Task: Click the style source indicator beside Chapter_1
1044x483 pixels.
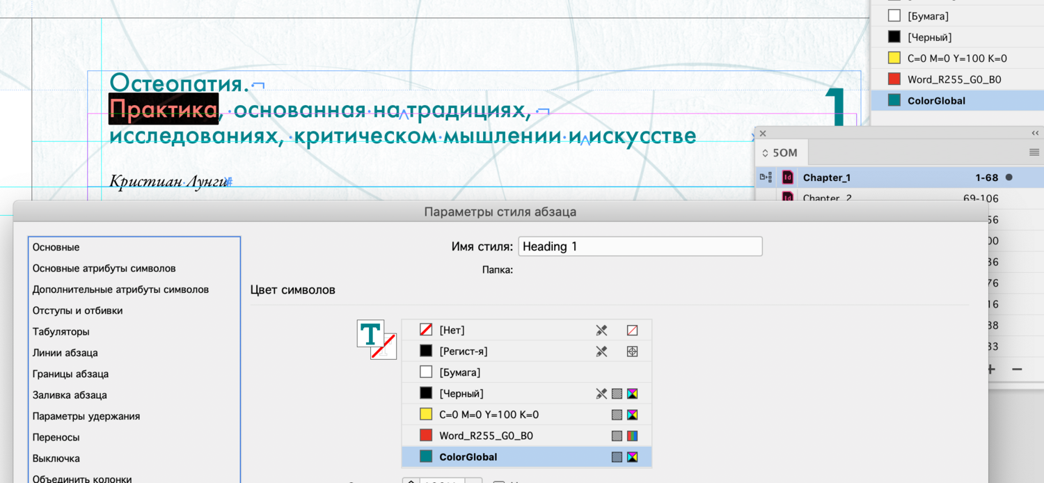Action: (766, 177)
